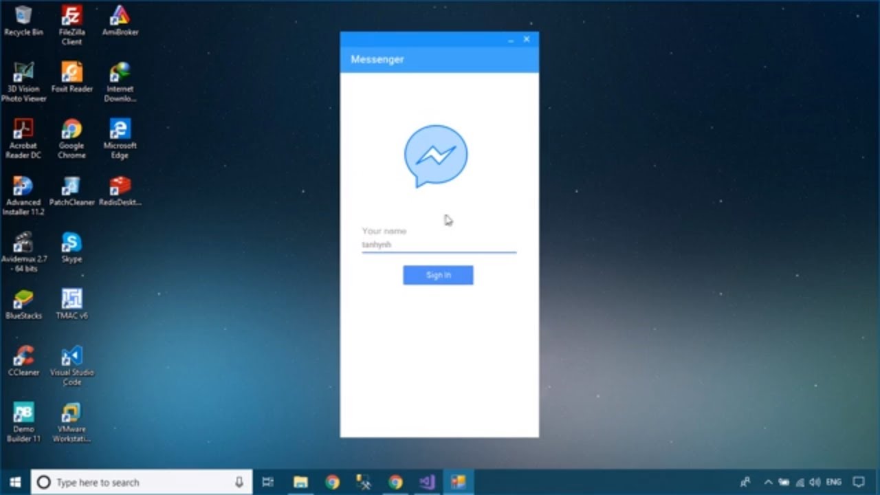Click the Messenger title text
The image size is (880, 495).
[x=377, y=60]
